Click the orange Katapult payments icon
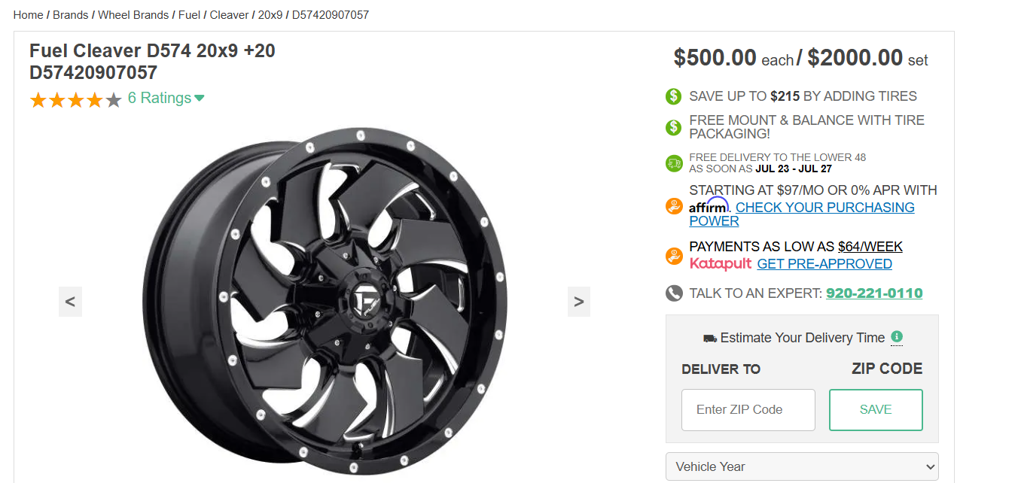1018x483 pixels. (674, 256)
